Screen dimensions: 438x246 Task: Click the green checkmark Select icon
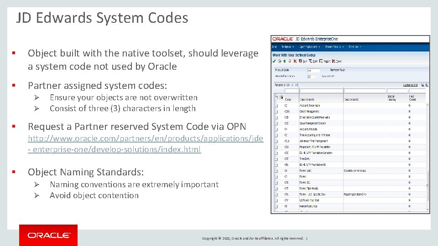[x=274, y=61]
